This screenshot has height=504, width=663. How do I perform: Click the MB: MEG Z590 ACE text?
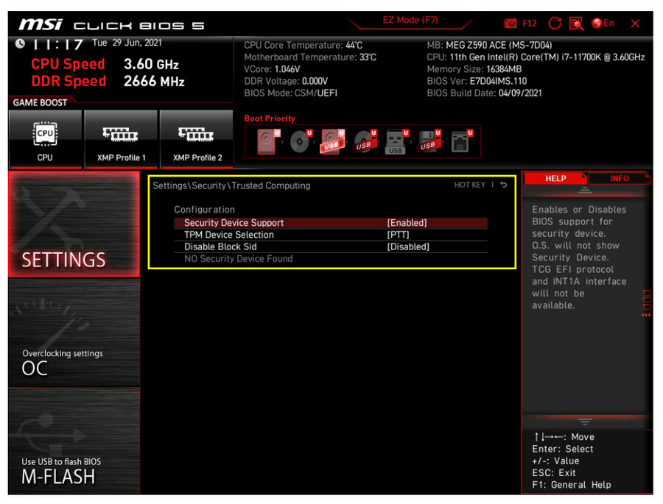pos(489,45)
